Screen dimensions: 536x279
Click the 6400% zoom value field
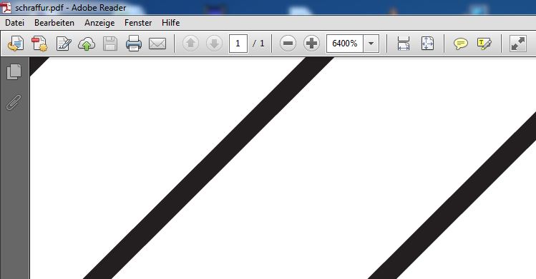[345, 44]
